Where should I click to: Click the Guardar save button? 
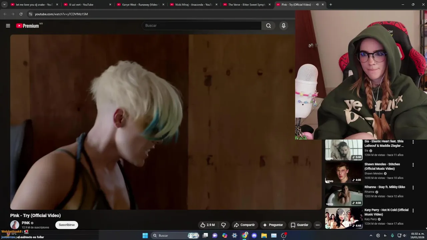tap(299, 225)
